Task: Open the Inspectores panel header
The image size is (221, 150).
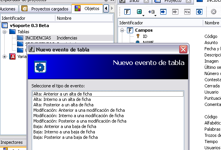Action: [x=13, y=142]
